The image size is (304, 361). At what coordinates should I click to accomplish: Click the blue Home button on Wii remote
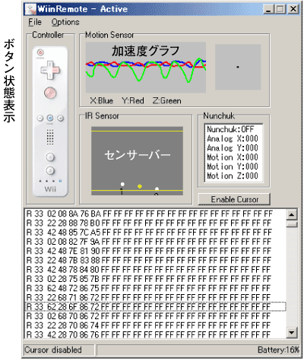[50, 118]
